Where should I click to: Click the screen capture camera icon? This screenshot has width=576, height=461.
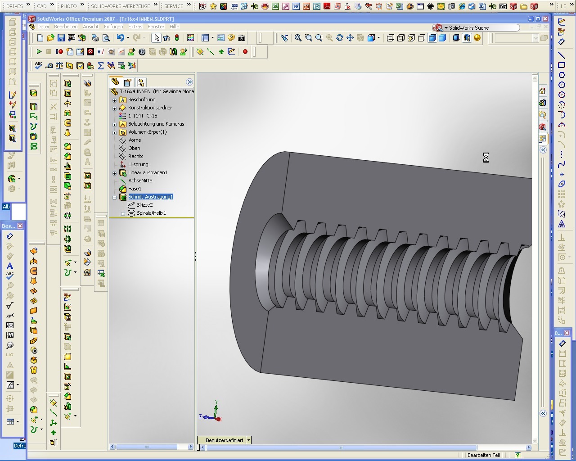(242, 38)
